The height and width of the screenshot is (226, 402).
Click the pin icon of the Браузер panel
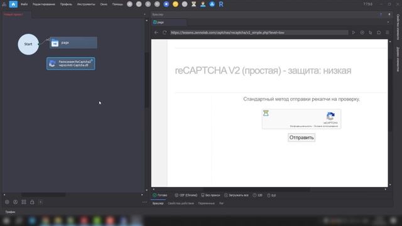[x=389, y=14]
